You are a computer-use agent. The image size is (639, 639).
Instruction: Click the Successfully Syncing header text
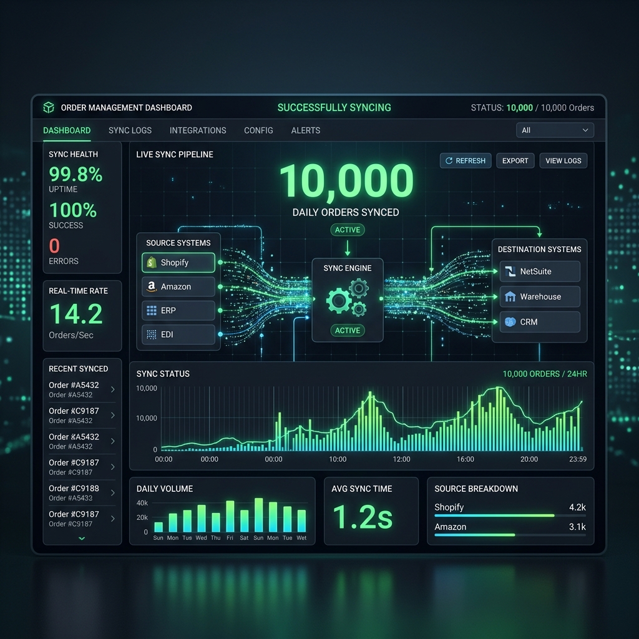point(334,107)
